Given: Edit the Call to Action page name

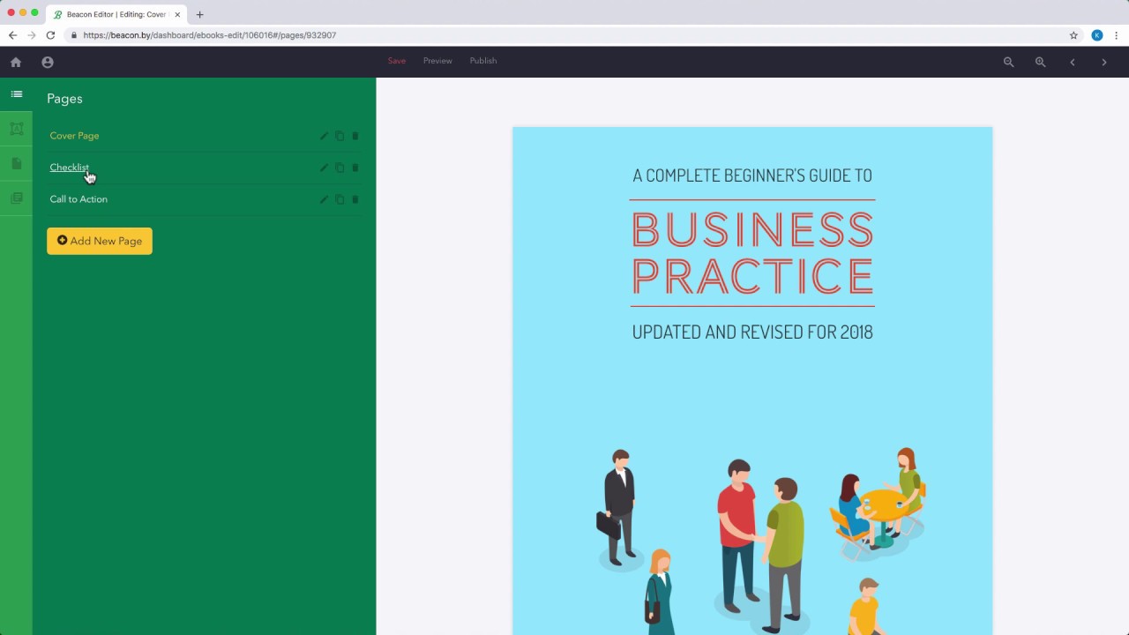Looking at the screenshot, I should 324,199.
